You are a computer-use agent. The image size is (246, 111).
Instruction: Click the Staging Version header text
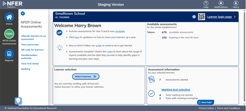coord(111,5)
